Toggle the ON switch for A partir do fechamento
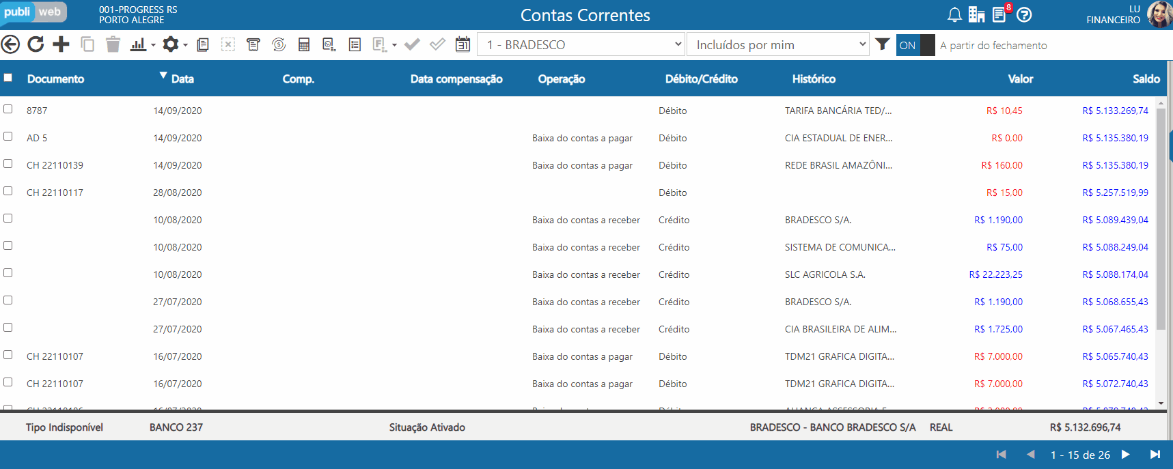Viewport: 1173px width, 469px height. point(915,45)
